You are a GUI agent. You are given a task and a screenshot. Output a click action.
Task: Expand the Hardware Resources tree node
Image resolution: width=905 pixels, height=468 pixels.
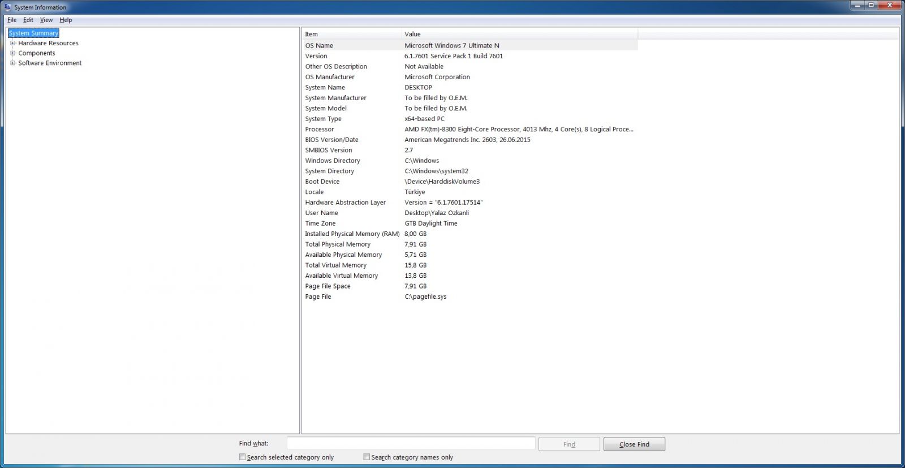coord(13,43)
